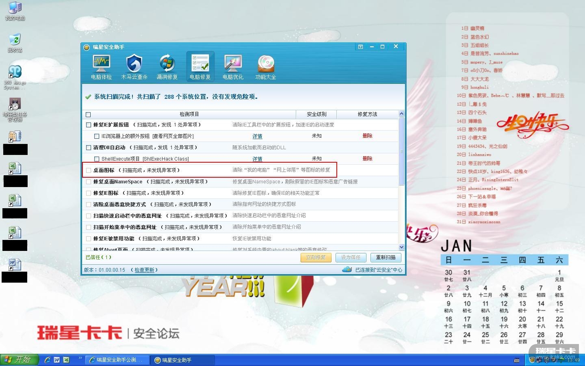585x366 pixels.
Task: Click the 重新扫描 rescan button
Action: [x=386, y=257]
